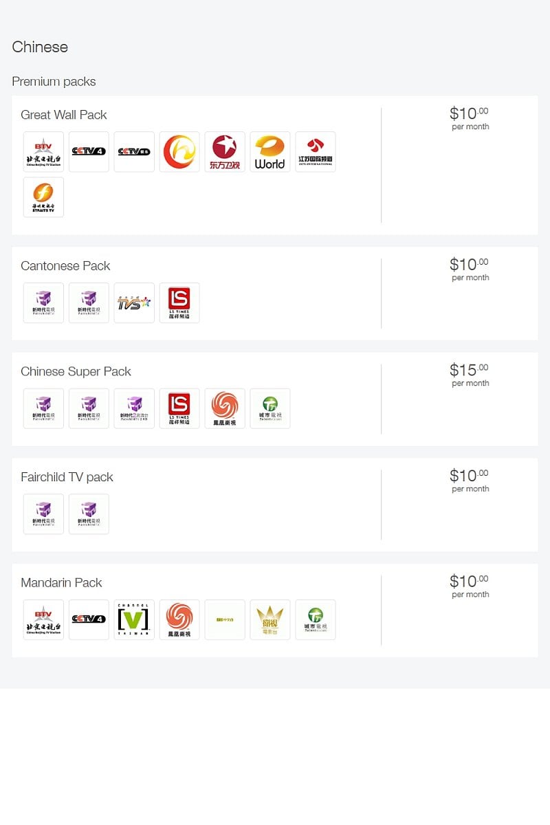Click the Dragon TV red star logo

click(x=225, y=152)
